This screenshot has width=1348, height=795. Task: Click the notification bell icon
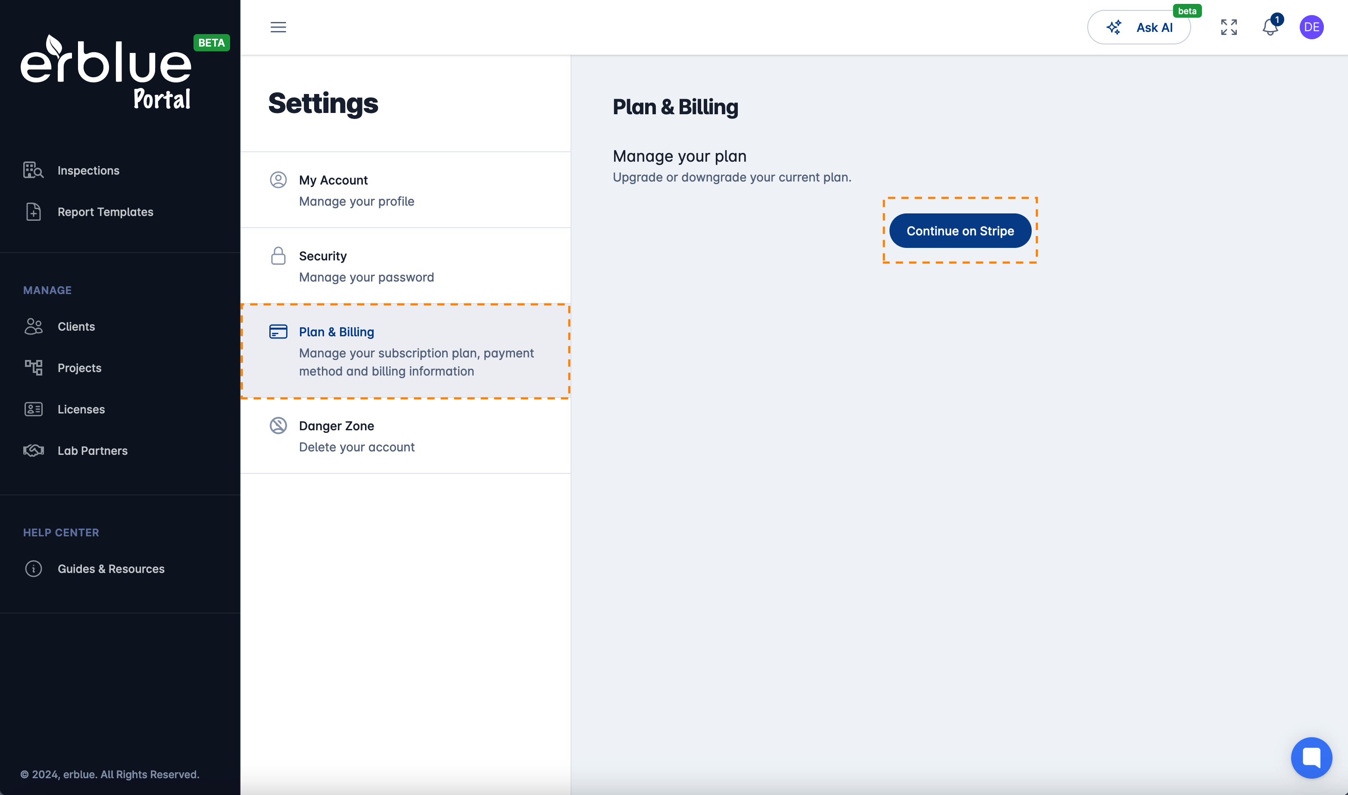[1270, 26]
